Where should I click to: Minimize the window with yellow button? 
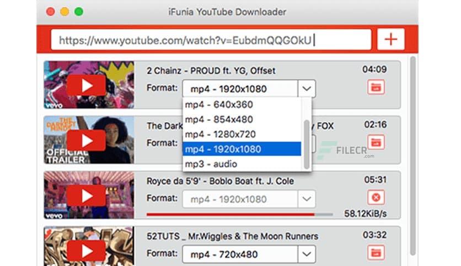pyautogui.click(x=65, y=12)
